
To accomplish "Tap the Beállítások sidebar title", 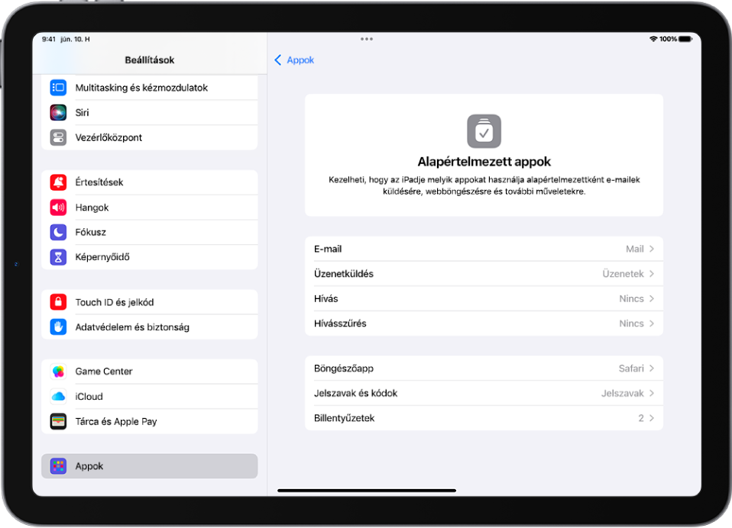I will [150, 60].
